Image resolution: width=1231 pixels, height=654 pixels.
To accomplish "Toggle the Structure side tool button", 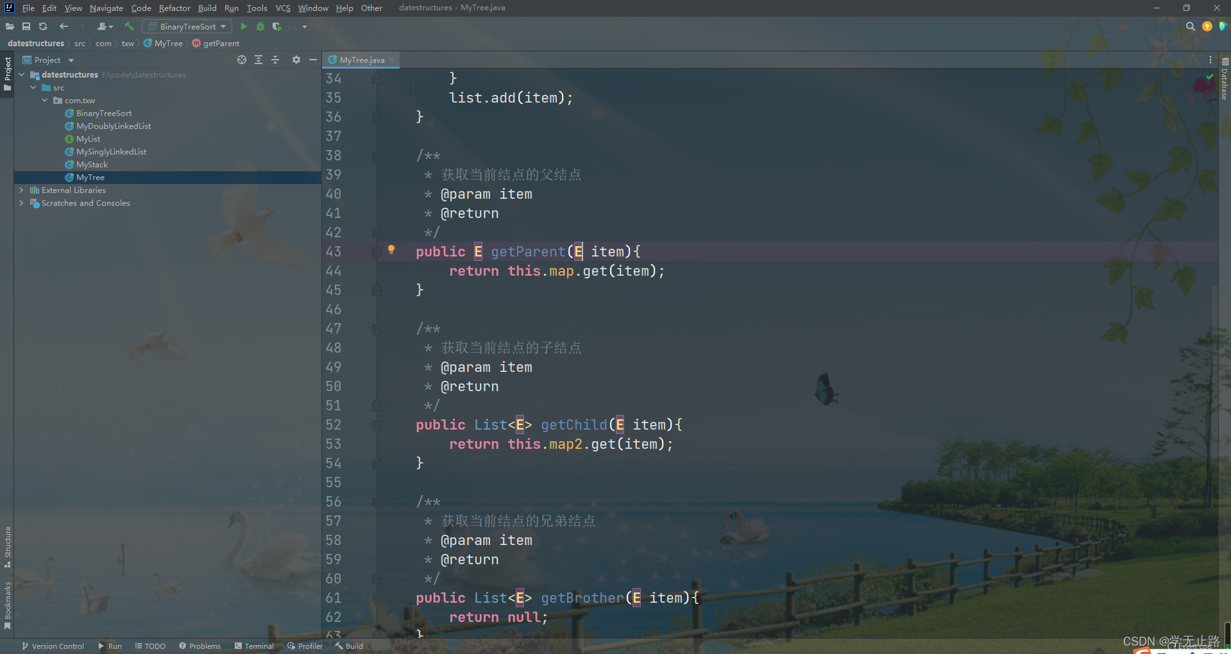I will point(7,547).
